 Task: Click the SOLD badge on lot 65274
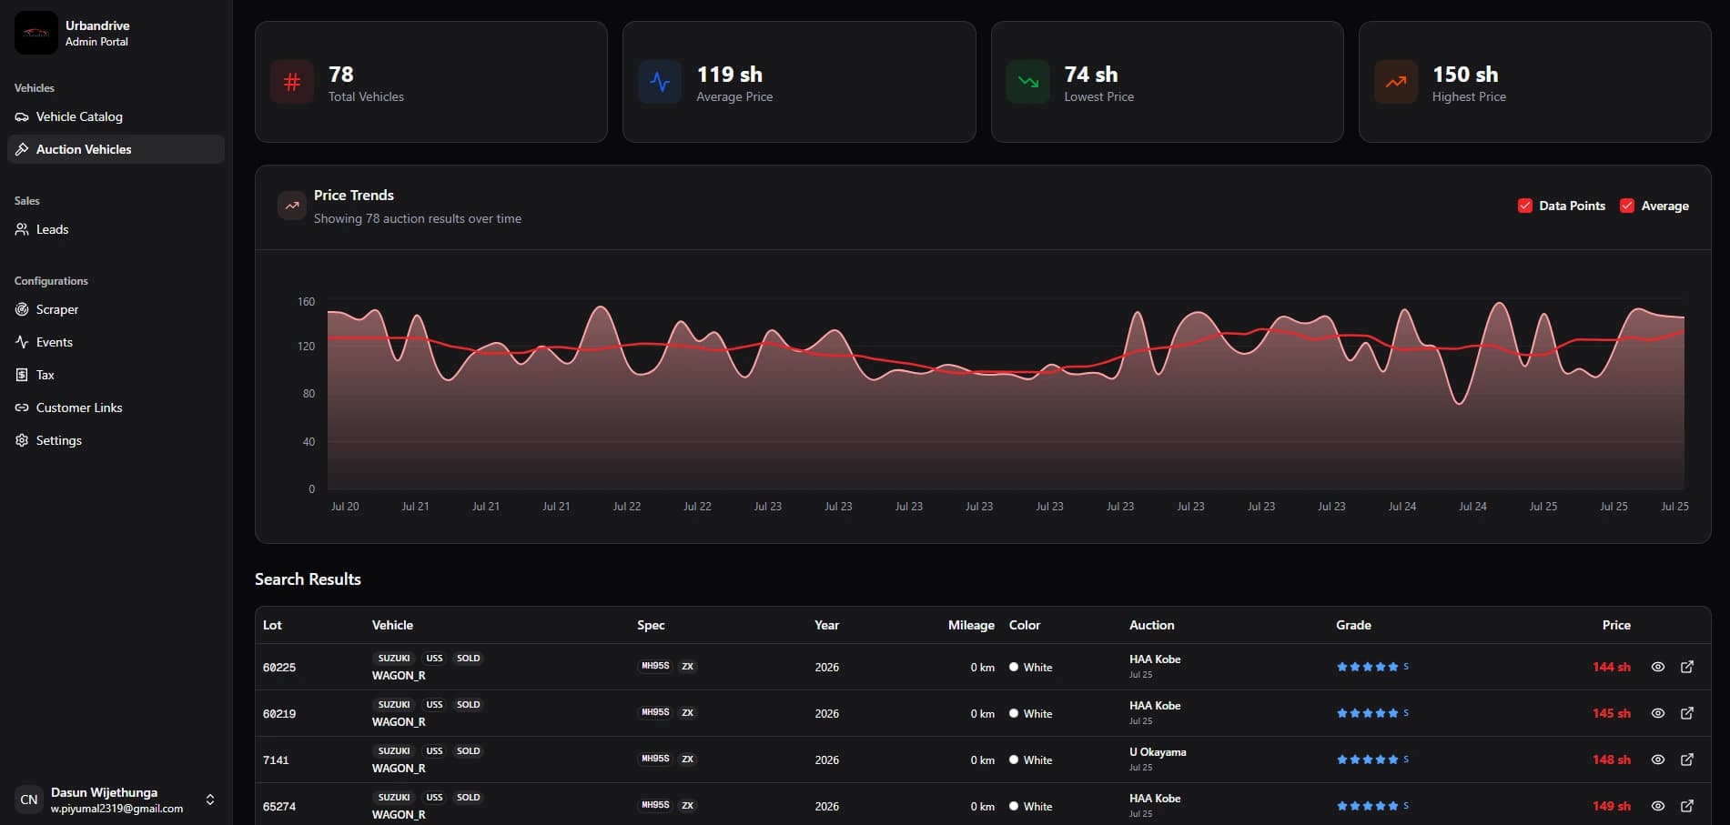coord(468,798)
